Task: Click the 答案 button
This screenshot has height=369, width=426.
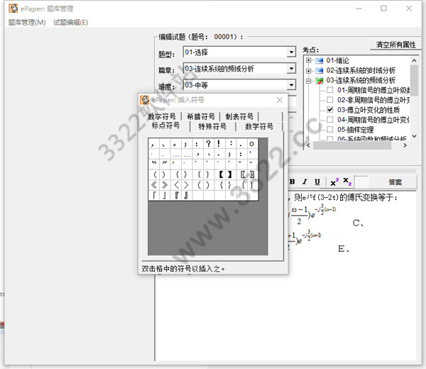Action: coord(395,182)
